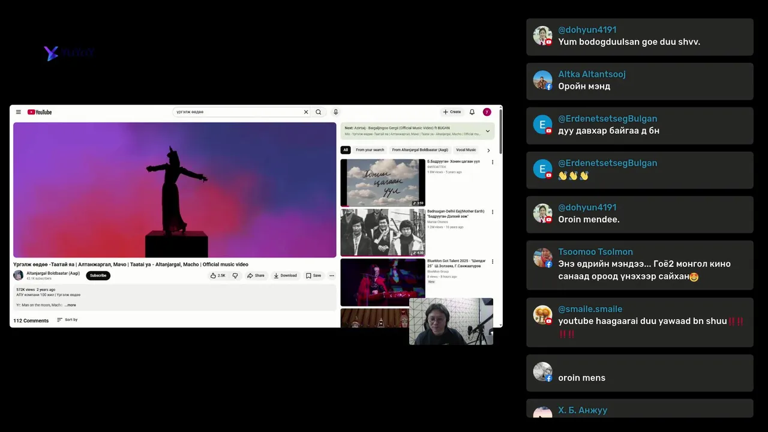This screenshot has width=768, height=432.
Task: Share the video
Action: pos(256,276)
